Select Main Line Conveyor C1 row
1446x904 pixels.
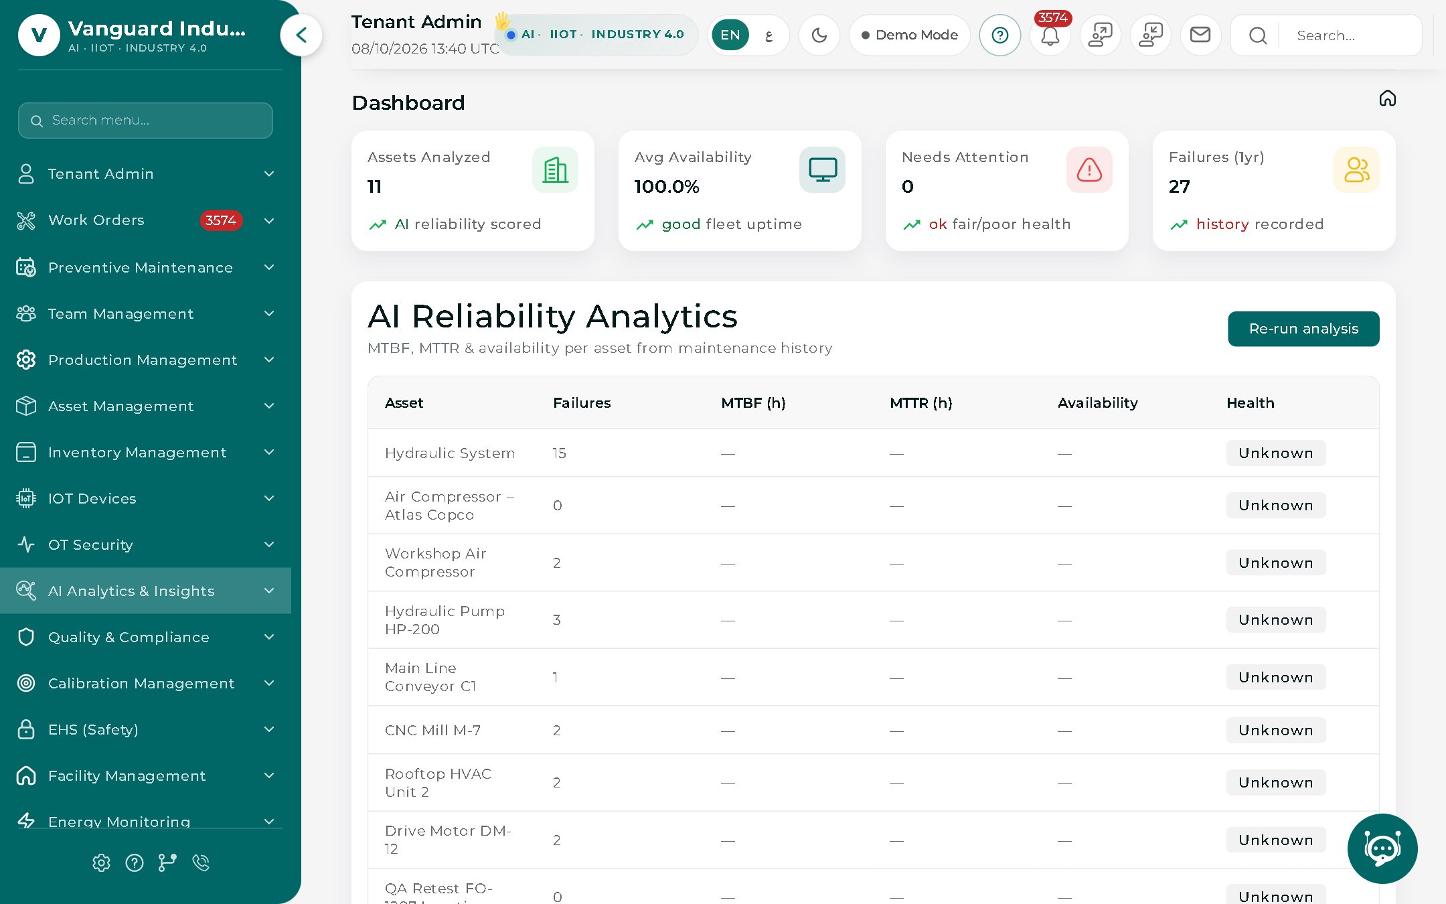(873, 677)
